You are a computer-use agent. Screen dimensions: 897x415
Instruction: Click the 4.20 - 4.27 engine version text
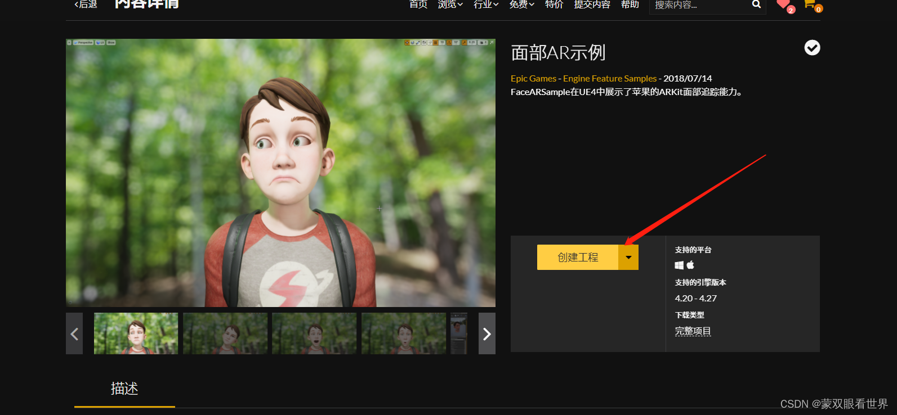coord(696,299)
